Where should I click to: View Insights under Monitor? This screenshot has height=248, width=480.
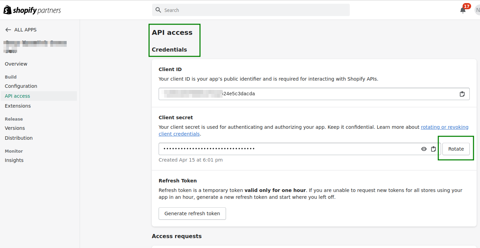[14, 160]
